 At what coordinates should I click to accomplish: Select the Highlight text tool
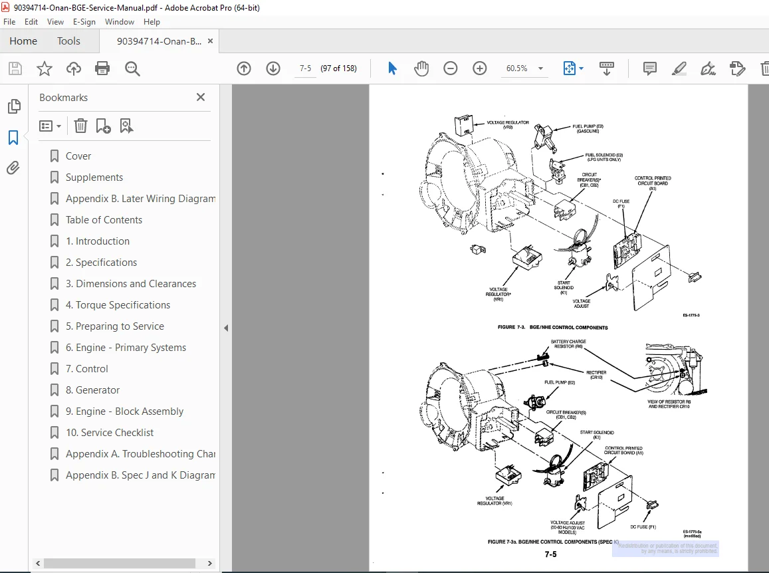[679, 68]
